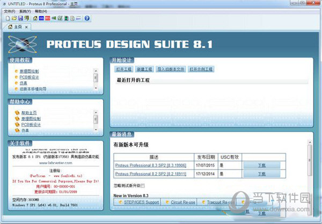Open the 系统(Y) menu
Viewport: 322px width, 224px height.
(x=25, y=11)
